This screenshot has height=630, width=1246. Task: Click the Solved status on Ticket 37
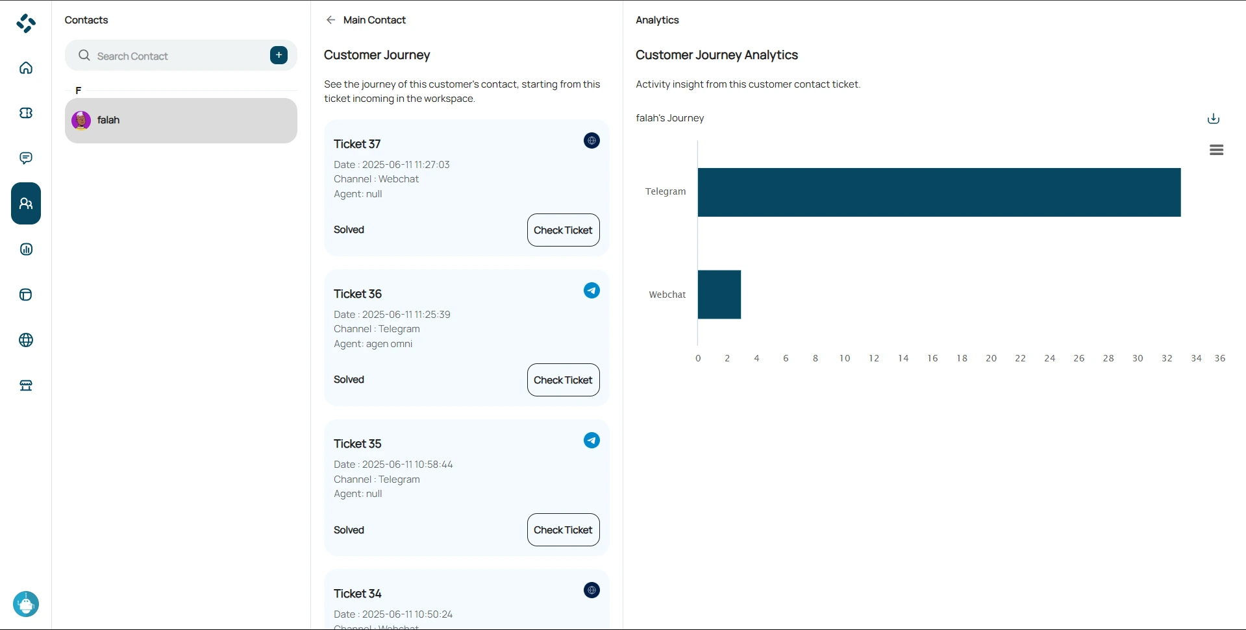pos(349,230)
